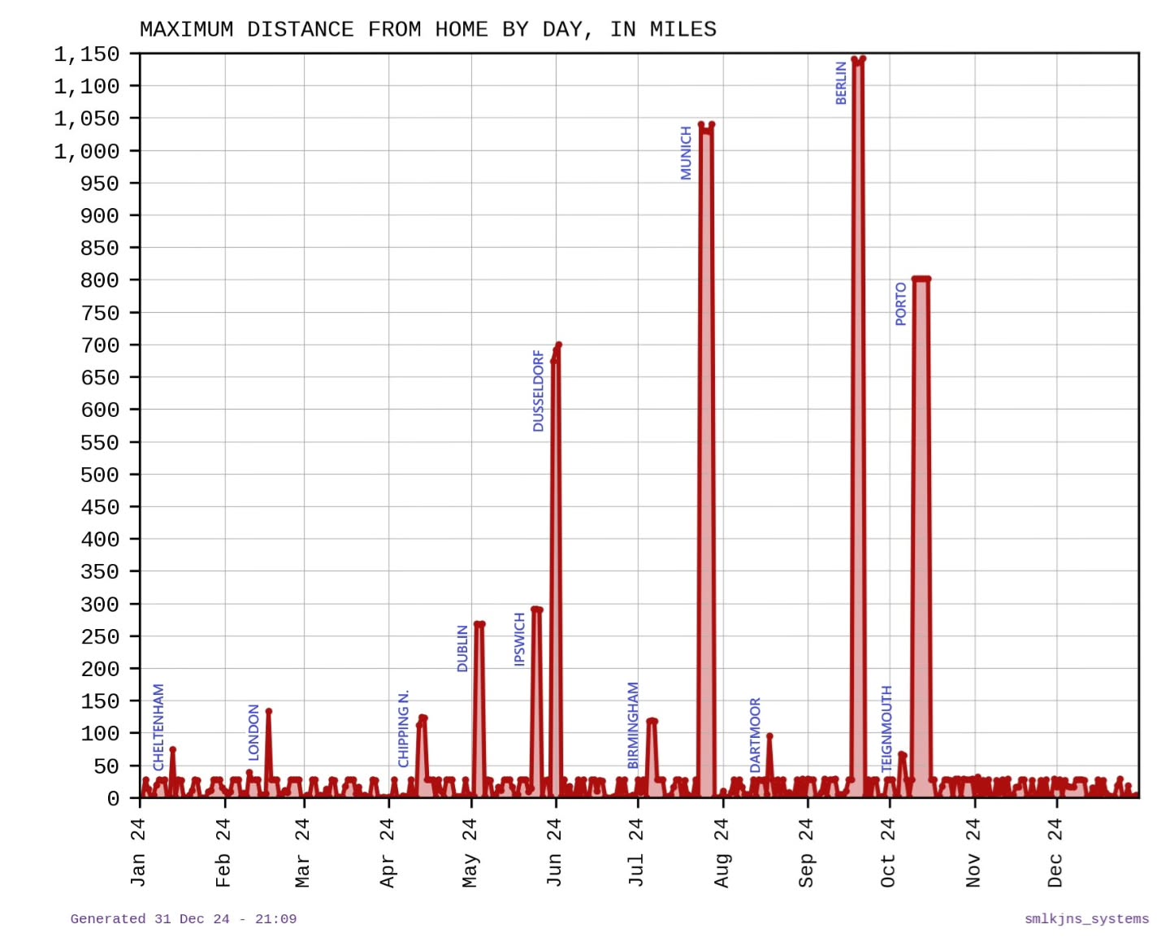Select the MUNICH annotation label

point(686,153)
